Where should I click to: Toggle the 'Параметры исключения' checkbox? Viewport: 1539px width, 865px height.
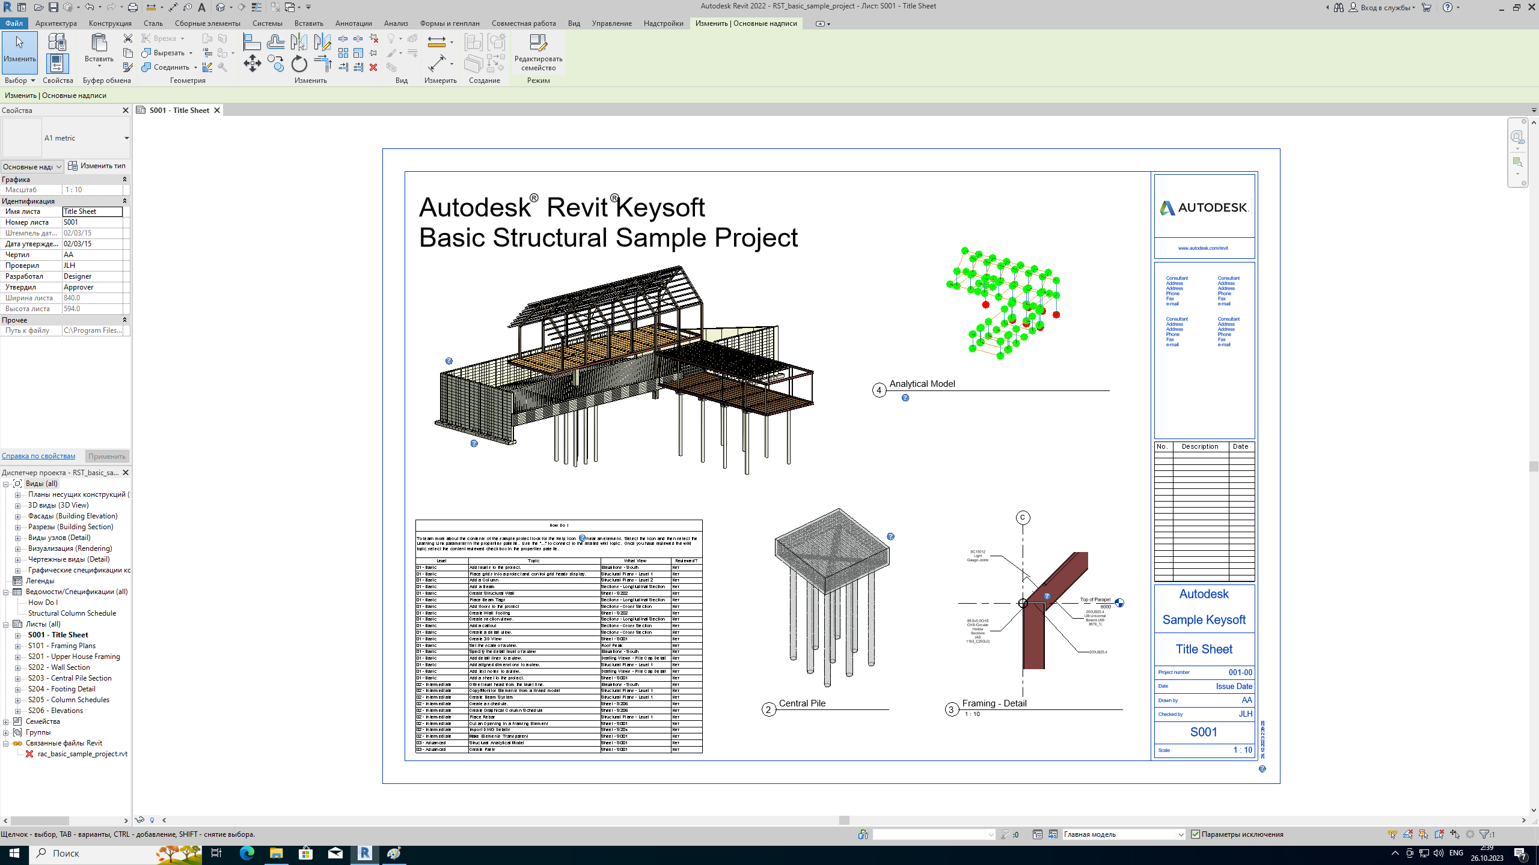(x=1195, y=834)
